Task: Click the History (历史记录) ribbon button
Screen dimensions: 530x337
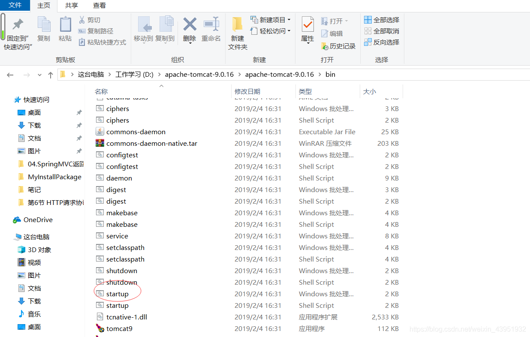Action: (338, 46)
